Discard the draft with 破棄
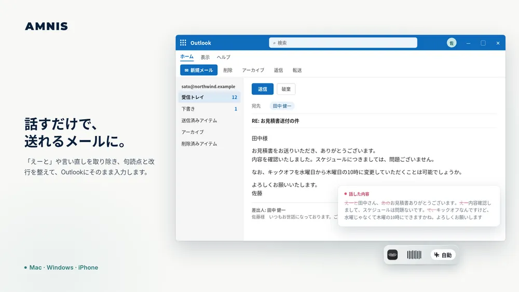This screenshot has width=519, height=292. pyautogui.click(x=286, y=89)
